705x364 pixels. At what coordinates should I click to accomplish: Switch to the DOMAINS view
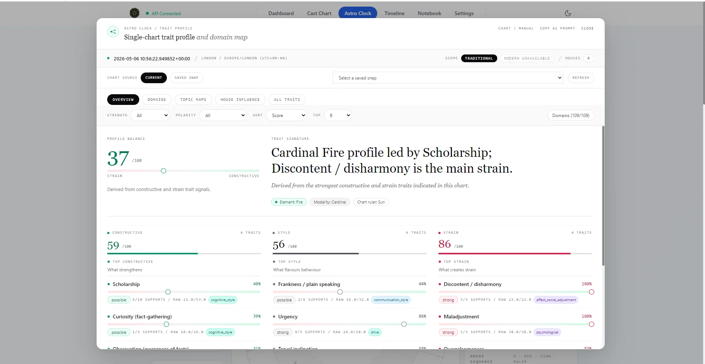(x=157, y=99)
